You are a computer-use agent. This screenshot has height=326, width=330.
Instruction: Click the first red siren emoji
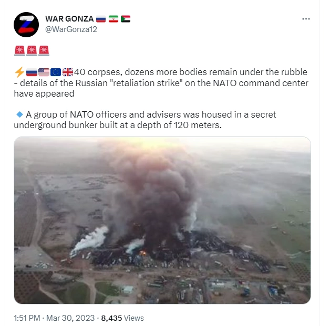point(20,51)
